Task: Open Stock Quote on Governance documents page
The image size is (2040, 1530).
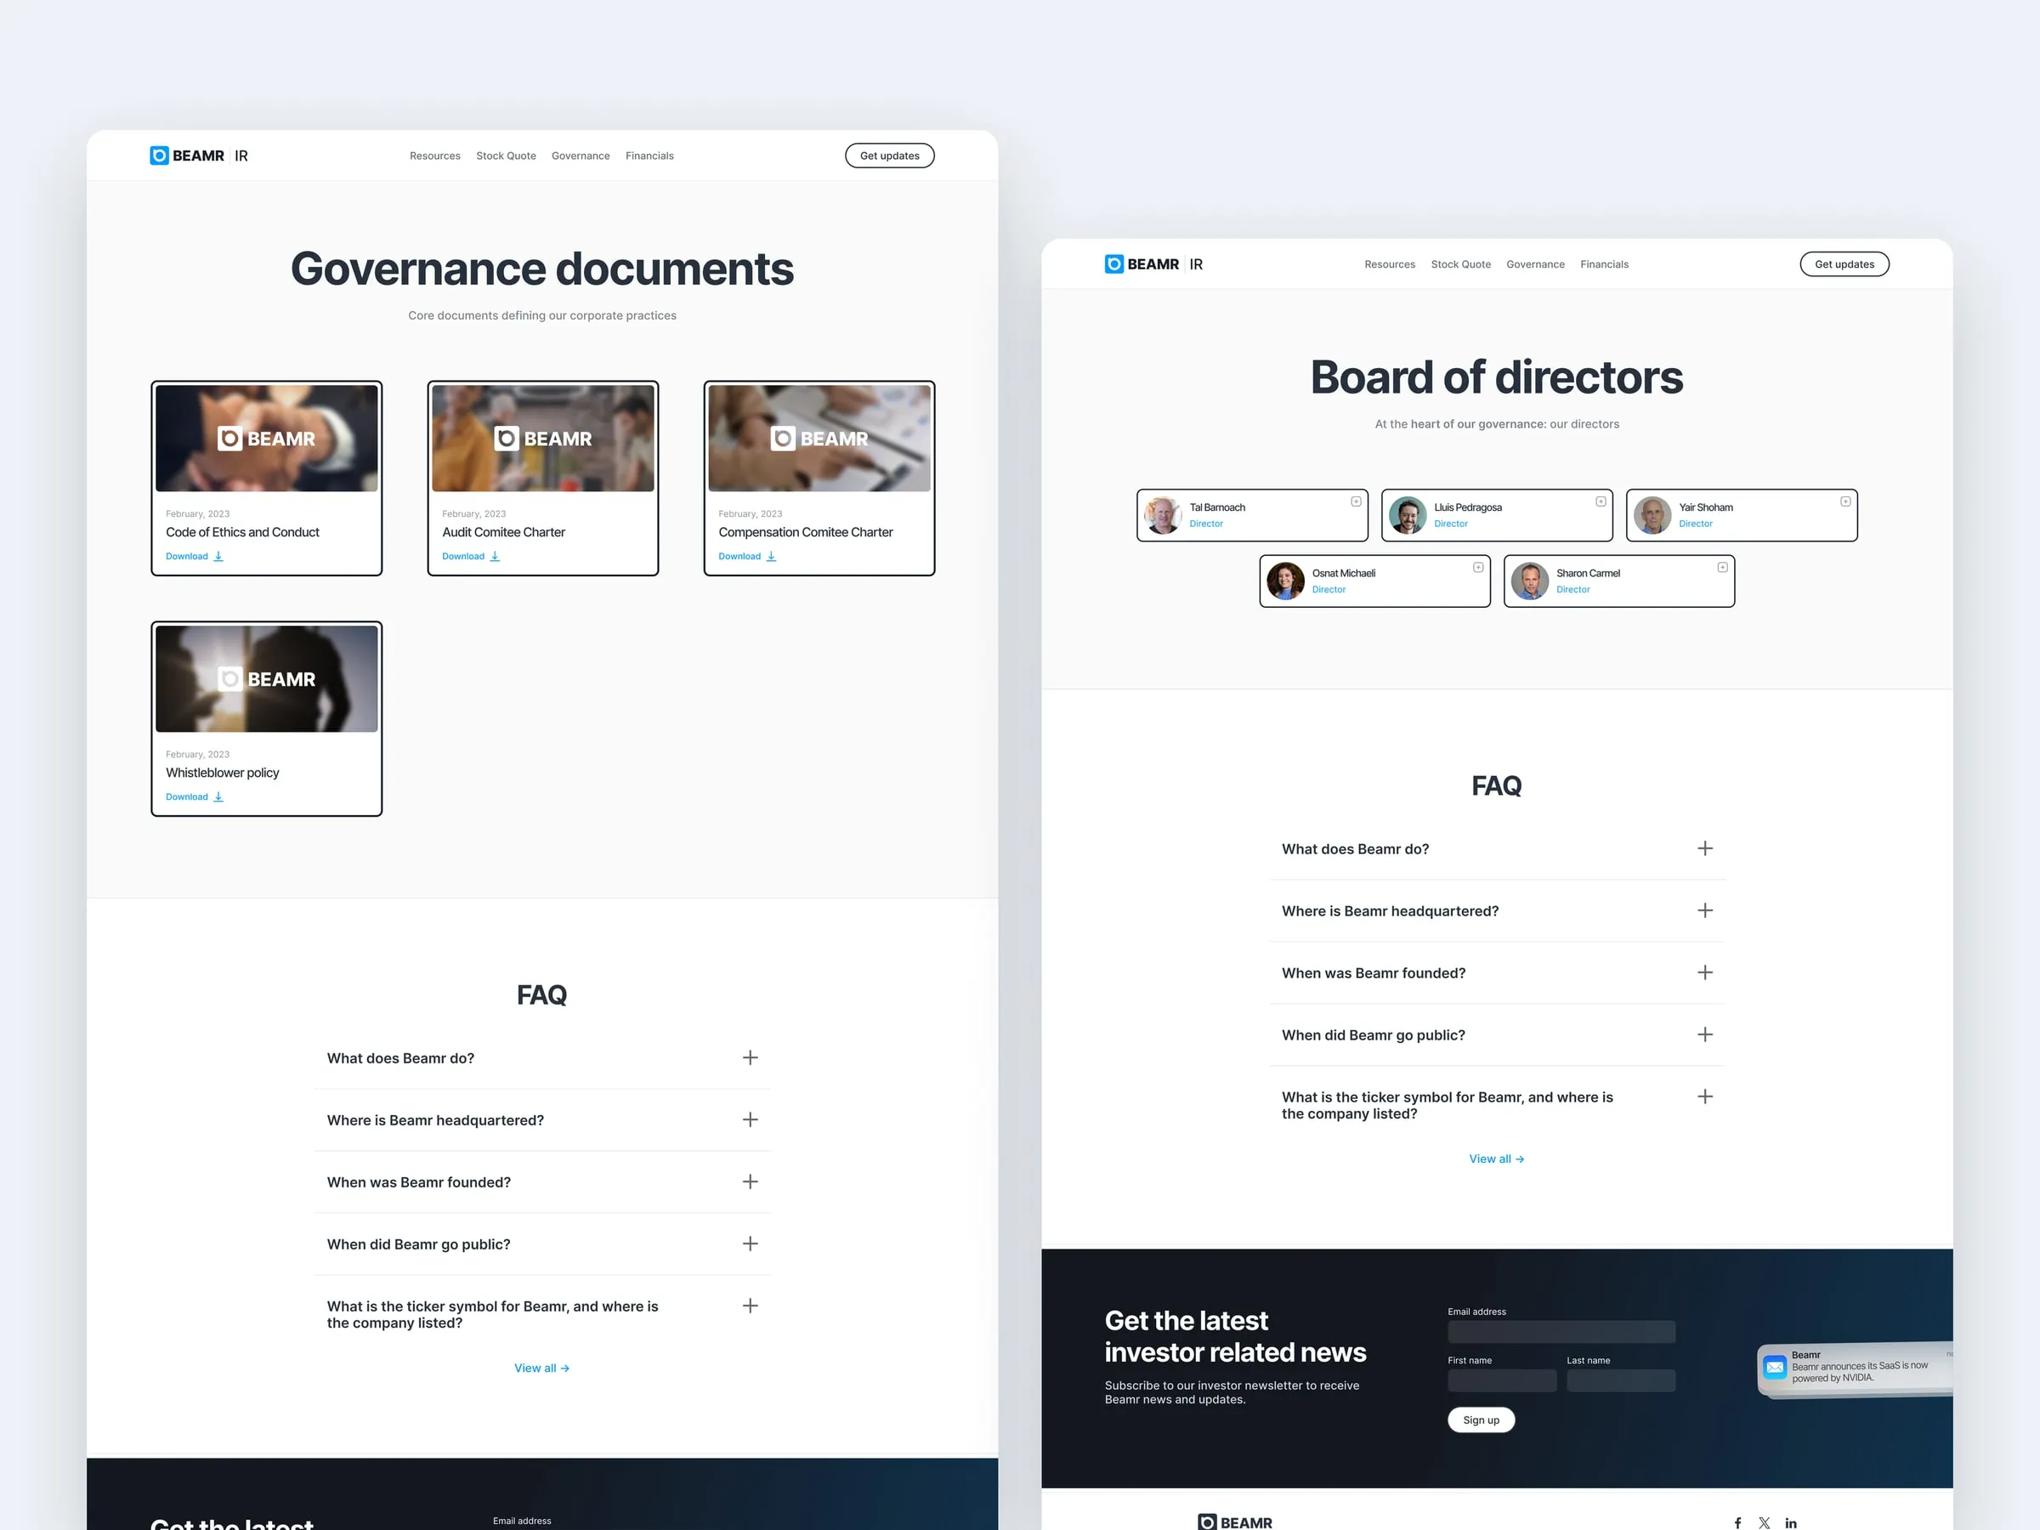Action: point(506,156)
